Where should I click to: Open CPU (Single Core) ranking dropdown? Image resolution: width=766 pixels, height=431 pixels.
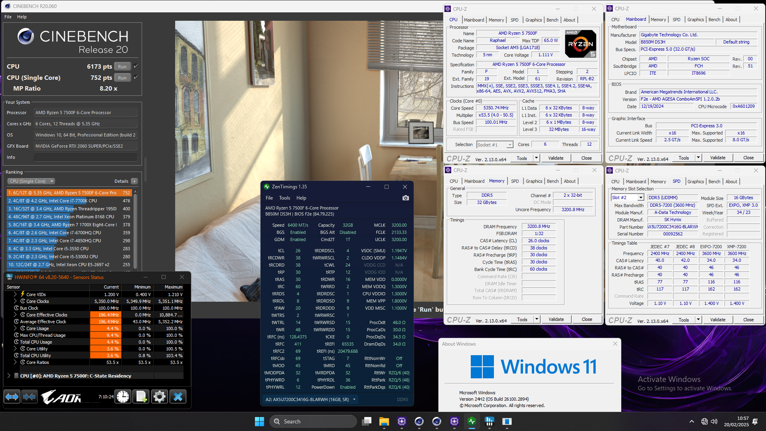coord(31,181)
